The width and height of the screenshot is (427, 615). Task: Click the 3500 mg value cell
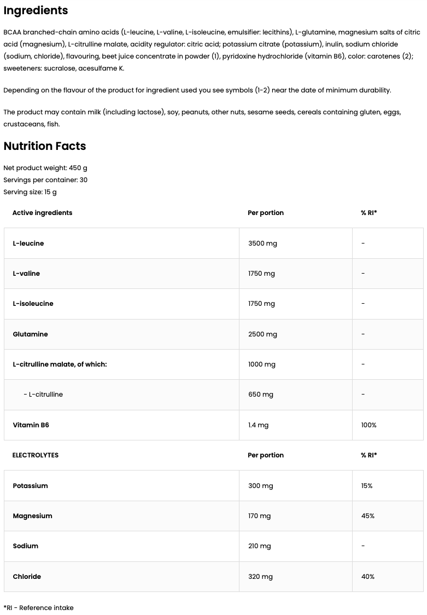262,243
